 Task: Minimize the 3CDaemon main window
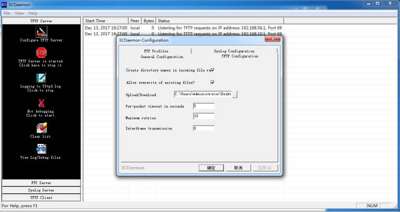click(x=368, y=3)
